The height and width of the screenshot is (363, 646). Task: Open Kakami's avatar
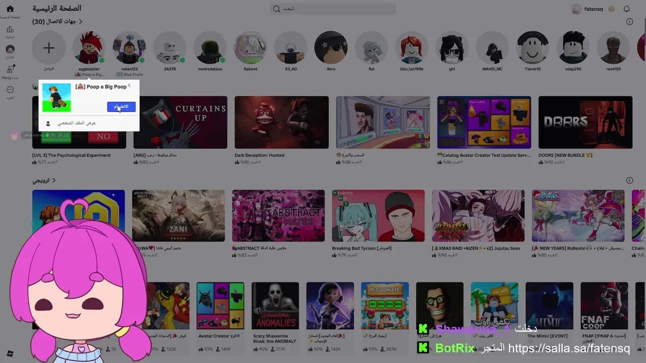pyautogui.click(x=250, y=48)
